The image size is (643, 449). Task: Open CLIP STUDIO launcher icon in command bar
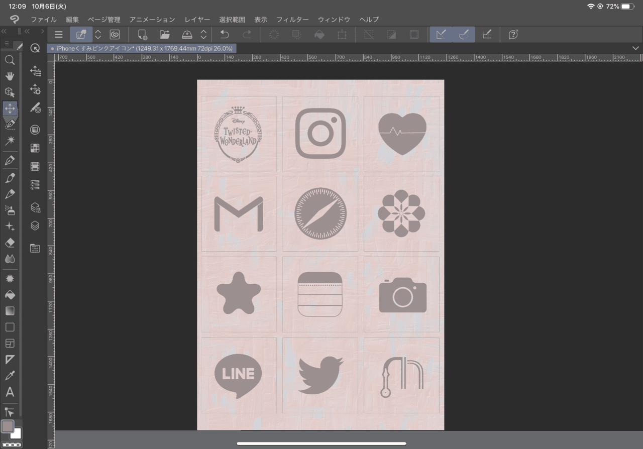81,35
